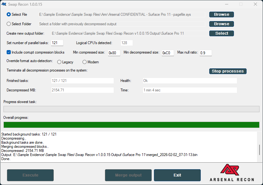Close the Swap Recon window
263x185 pixels.
coord(255,4)
